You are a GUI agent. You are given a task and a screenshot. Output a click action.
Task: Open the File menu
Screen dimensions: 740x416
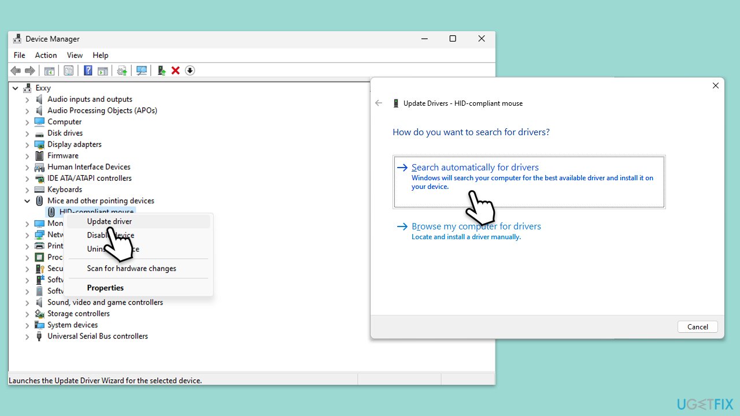point(20,55)
